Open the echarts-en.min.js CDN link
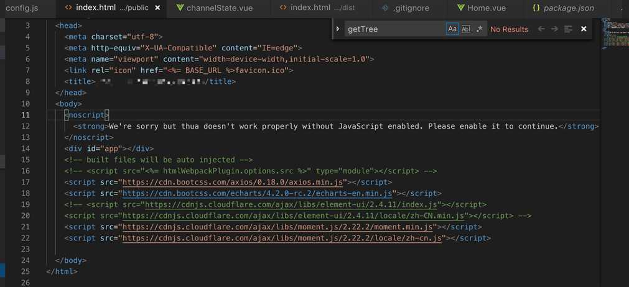Image resolution: width=629 pixels, height=287 pixels. point(257,193)
